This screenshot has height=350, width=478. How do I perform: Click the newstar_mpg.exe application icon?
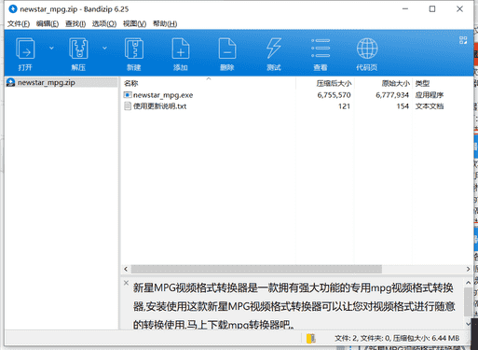tap(128, 95)
